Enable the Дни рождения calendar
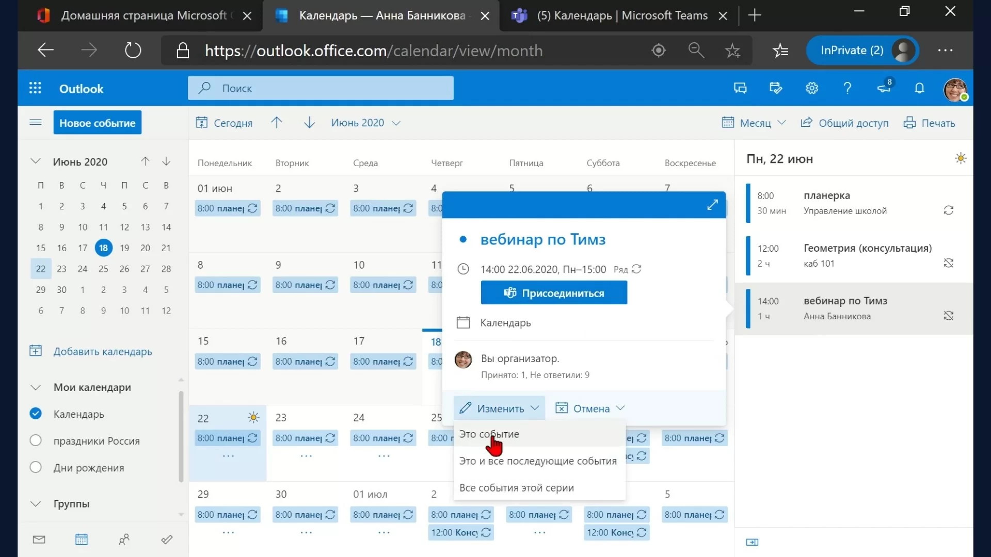Viewport: 991px width, 557px height. 36,467
